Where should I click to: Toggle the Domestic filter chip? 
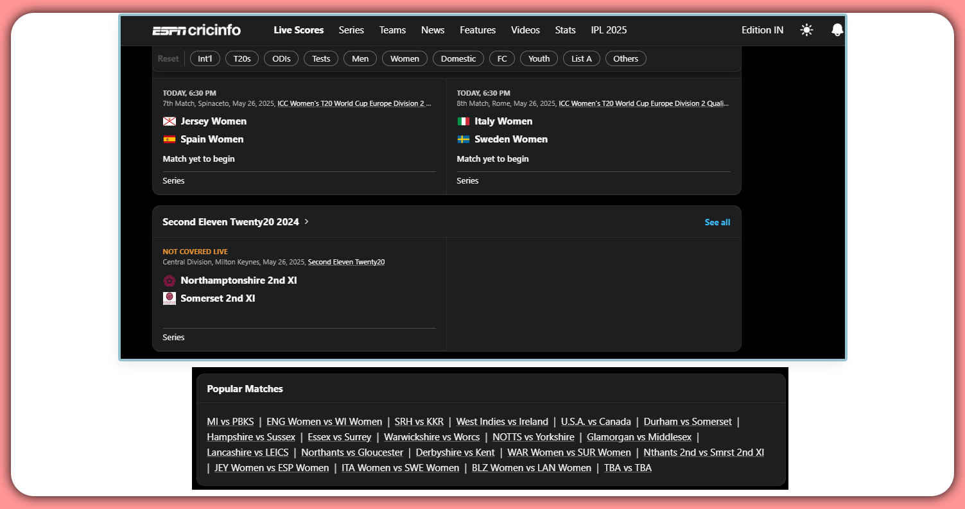coord(458,59)
